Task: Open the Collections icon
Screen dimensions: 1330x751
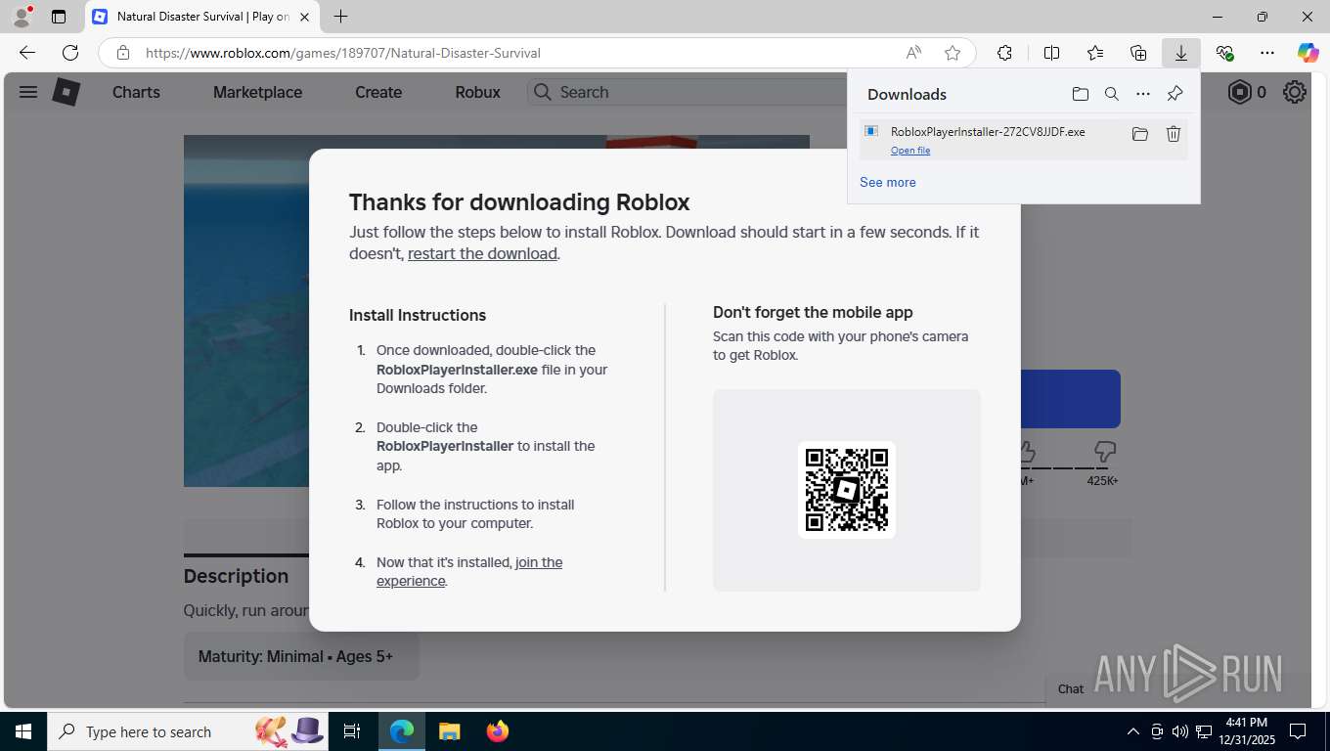Action: click(x=1137, y=53)
